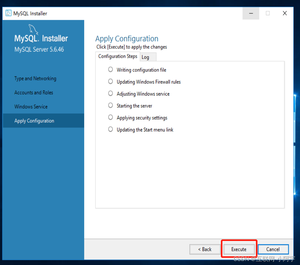Select Accounts and Roles in the sidebar
This screenshot has height=265, width=300.
pyautogui.click(x=33, y=92)
